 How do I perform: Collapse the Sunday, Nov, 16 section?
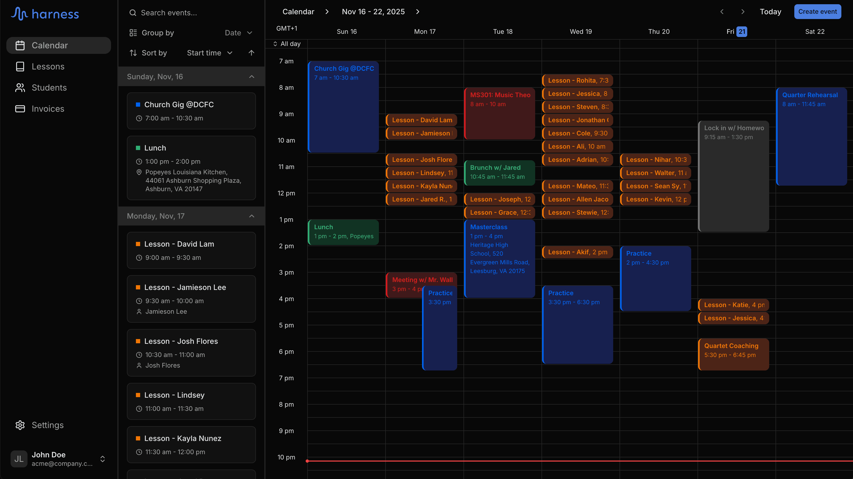point(252,77)
